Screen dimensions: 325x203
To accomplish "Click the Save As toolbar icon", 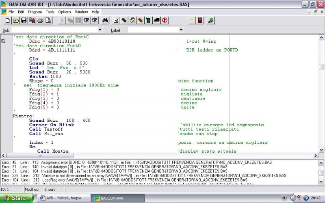I will pyautogui.click(x=32, y=20).
